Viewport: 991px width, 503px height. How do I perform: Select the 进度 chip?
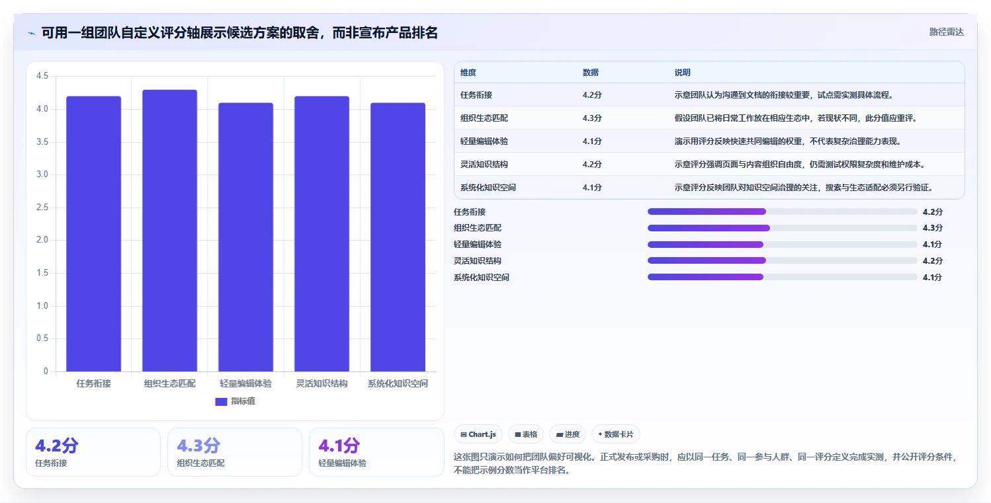(x=567, y=434)
